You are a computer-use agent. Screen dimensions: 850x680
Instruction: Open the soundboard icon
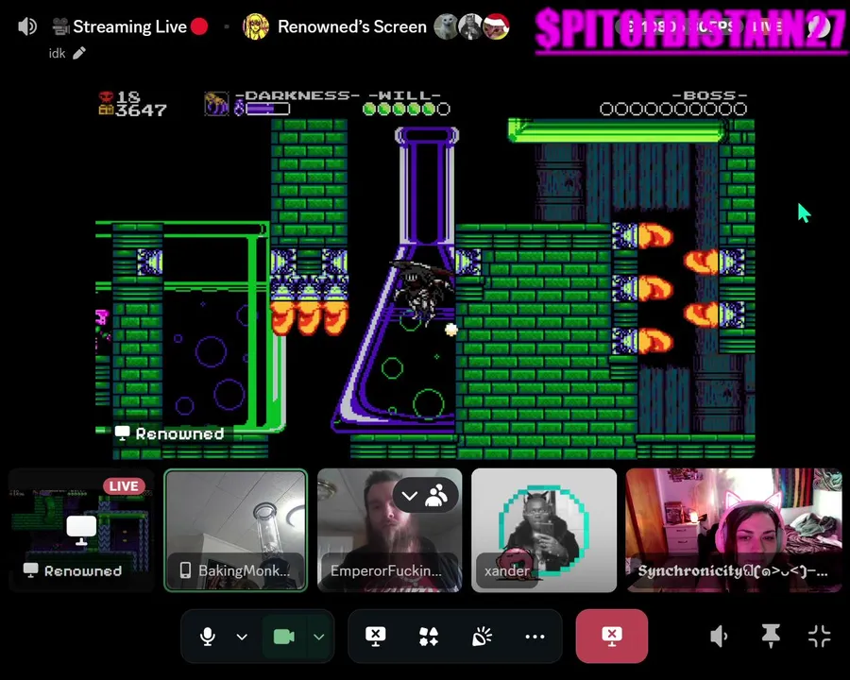pos(482,637)
